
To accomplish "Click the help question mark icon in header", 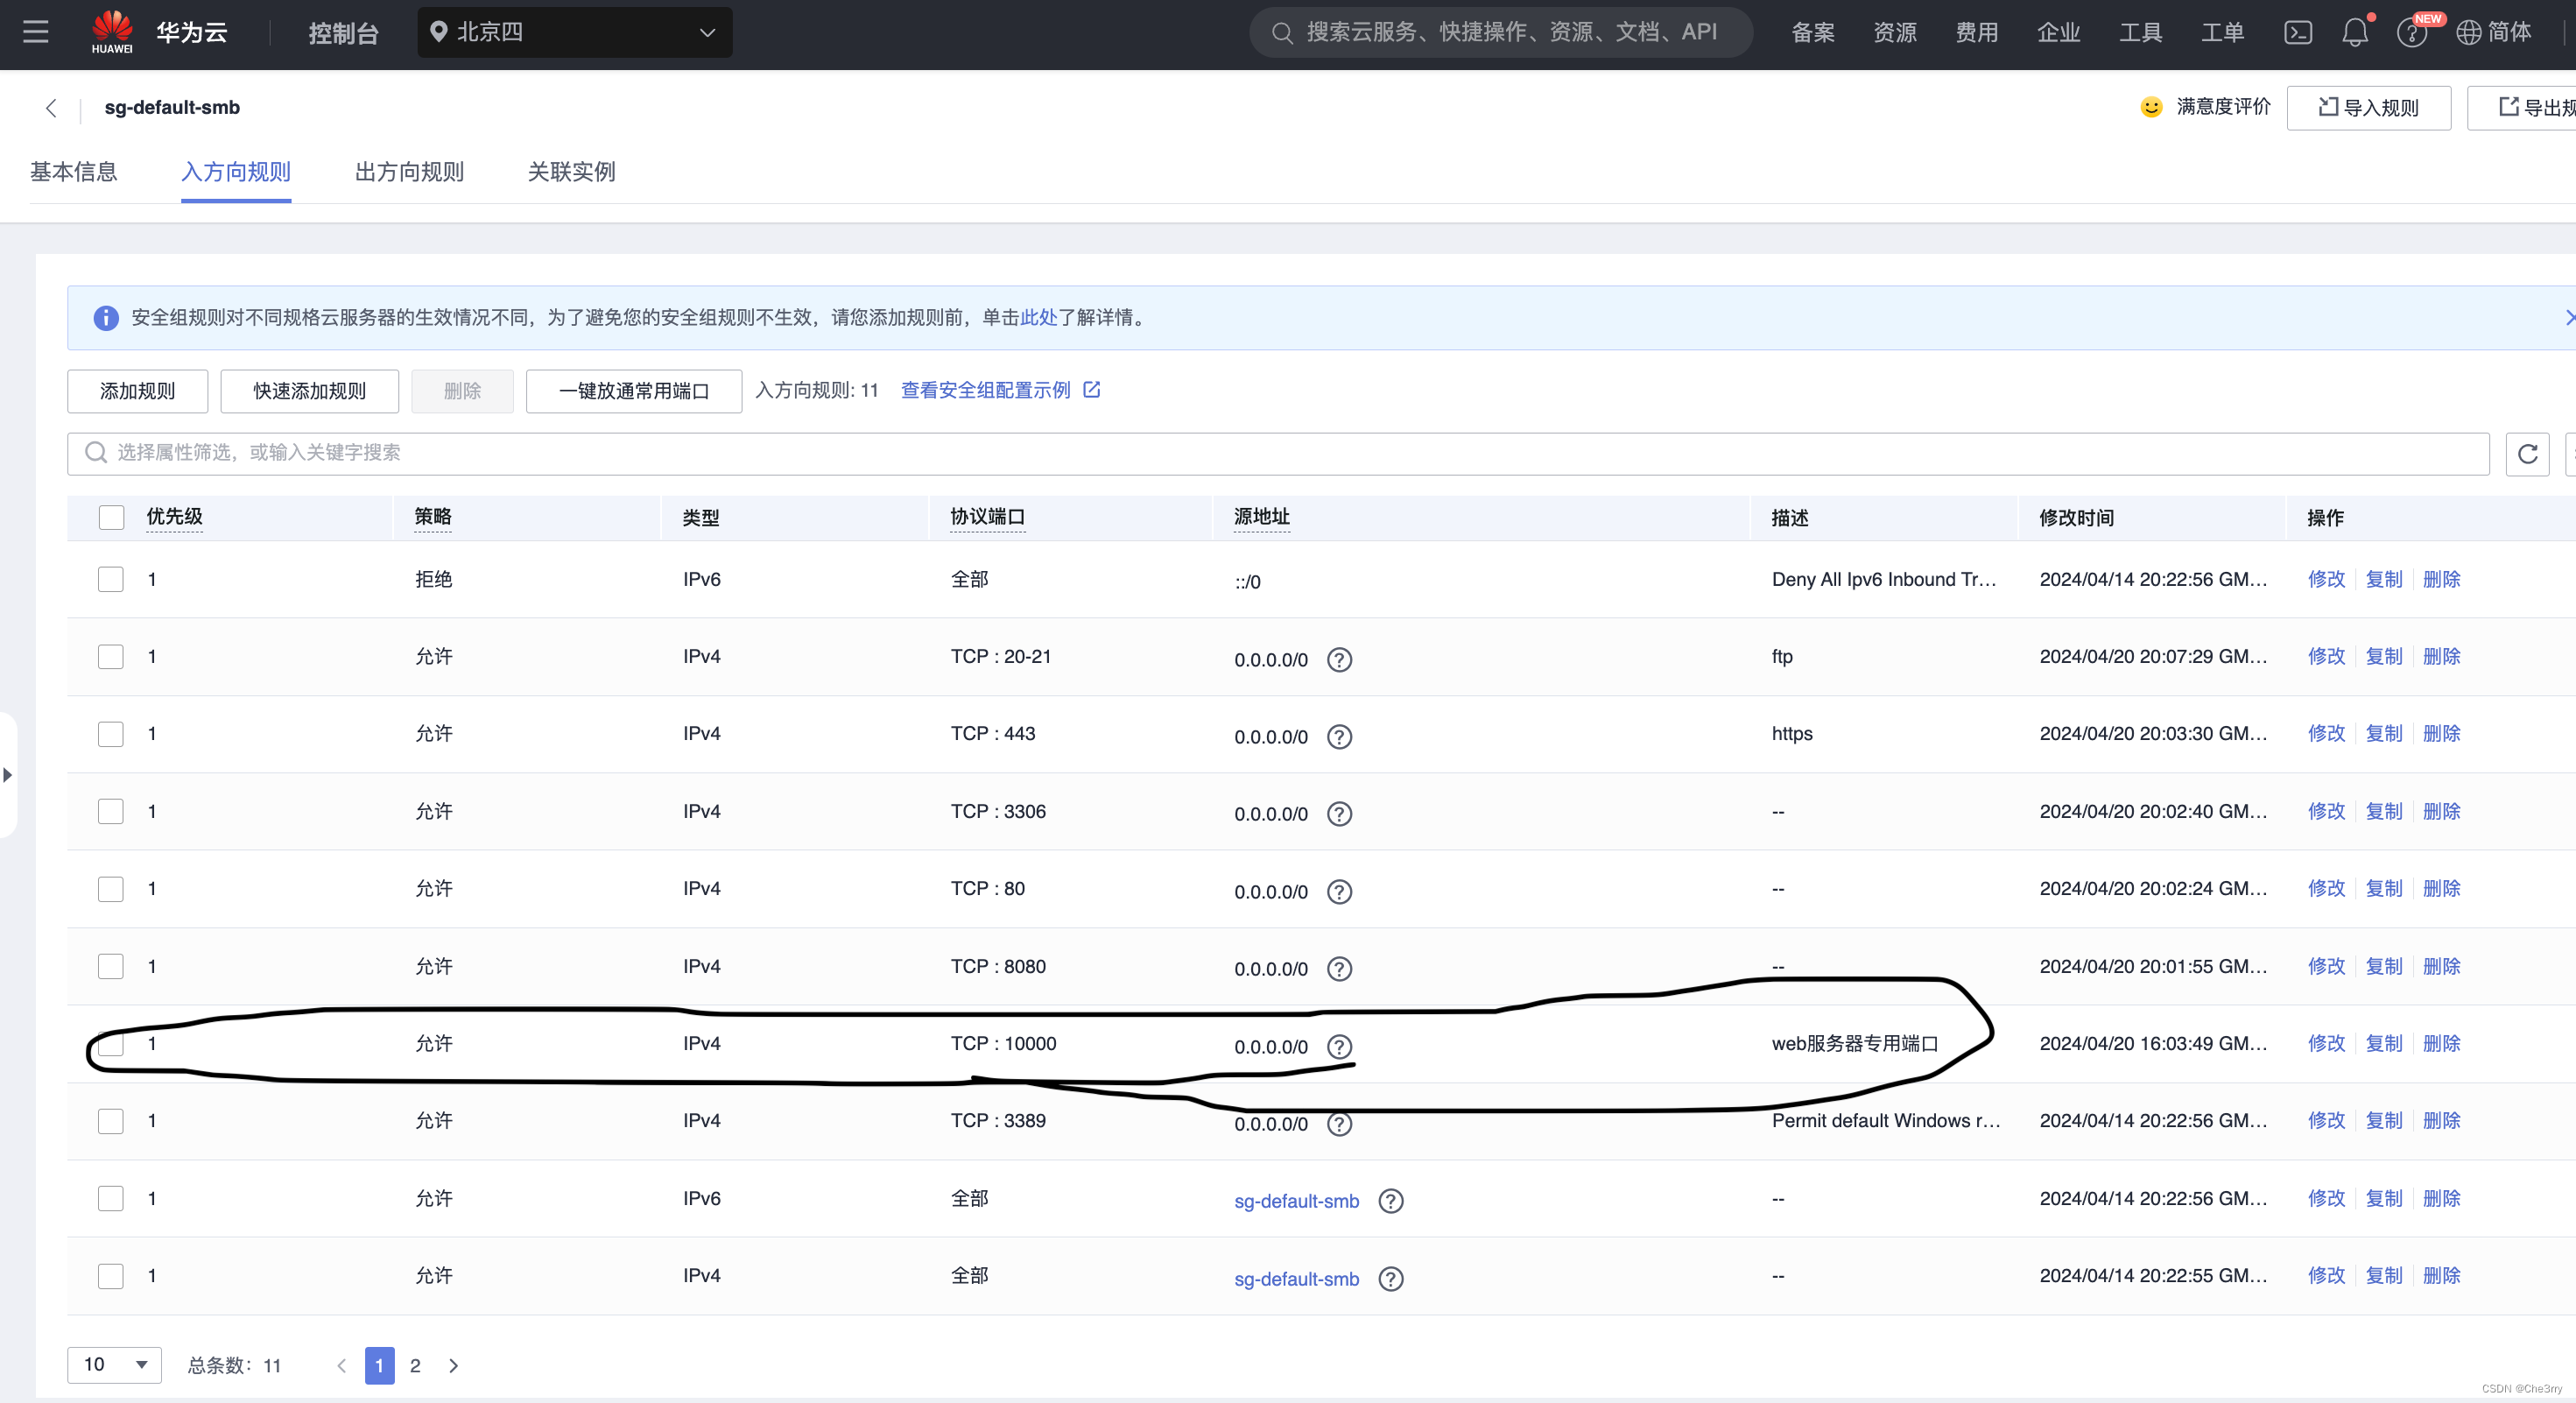I will [x=2411, y=34].
